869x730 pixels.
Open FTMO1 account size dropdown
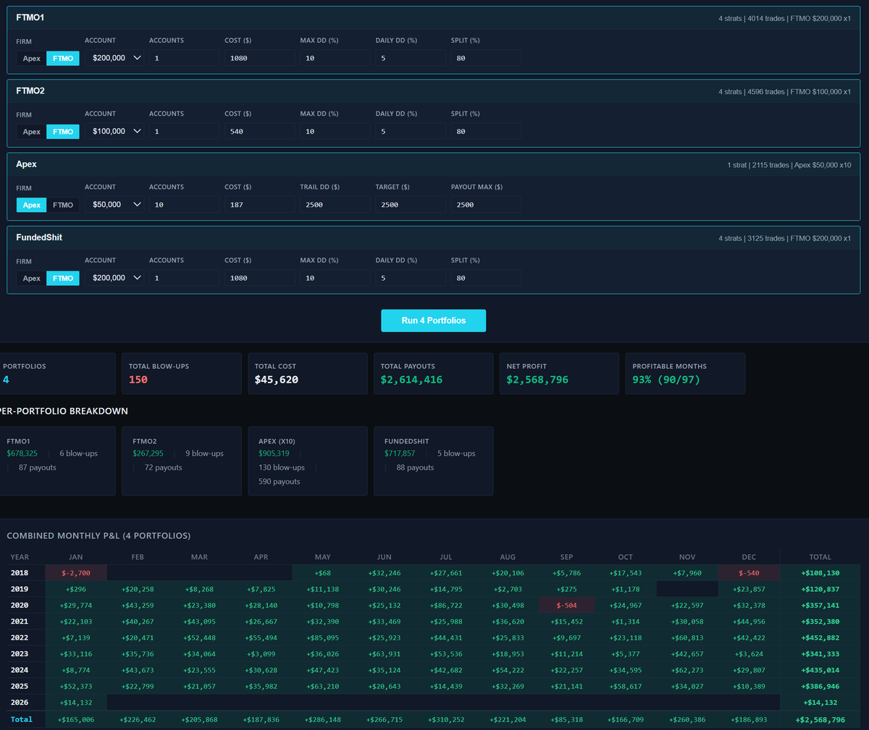pyautogui.click(x=116, y=58)
